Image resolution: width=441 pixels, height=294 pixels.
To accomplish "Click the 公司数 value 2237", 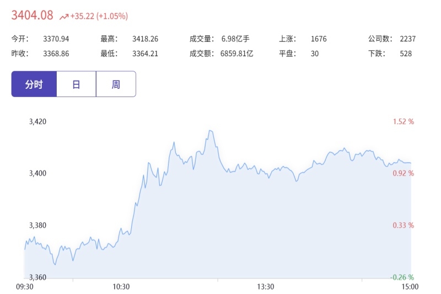I will coord(408,39).
